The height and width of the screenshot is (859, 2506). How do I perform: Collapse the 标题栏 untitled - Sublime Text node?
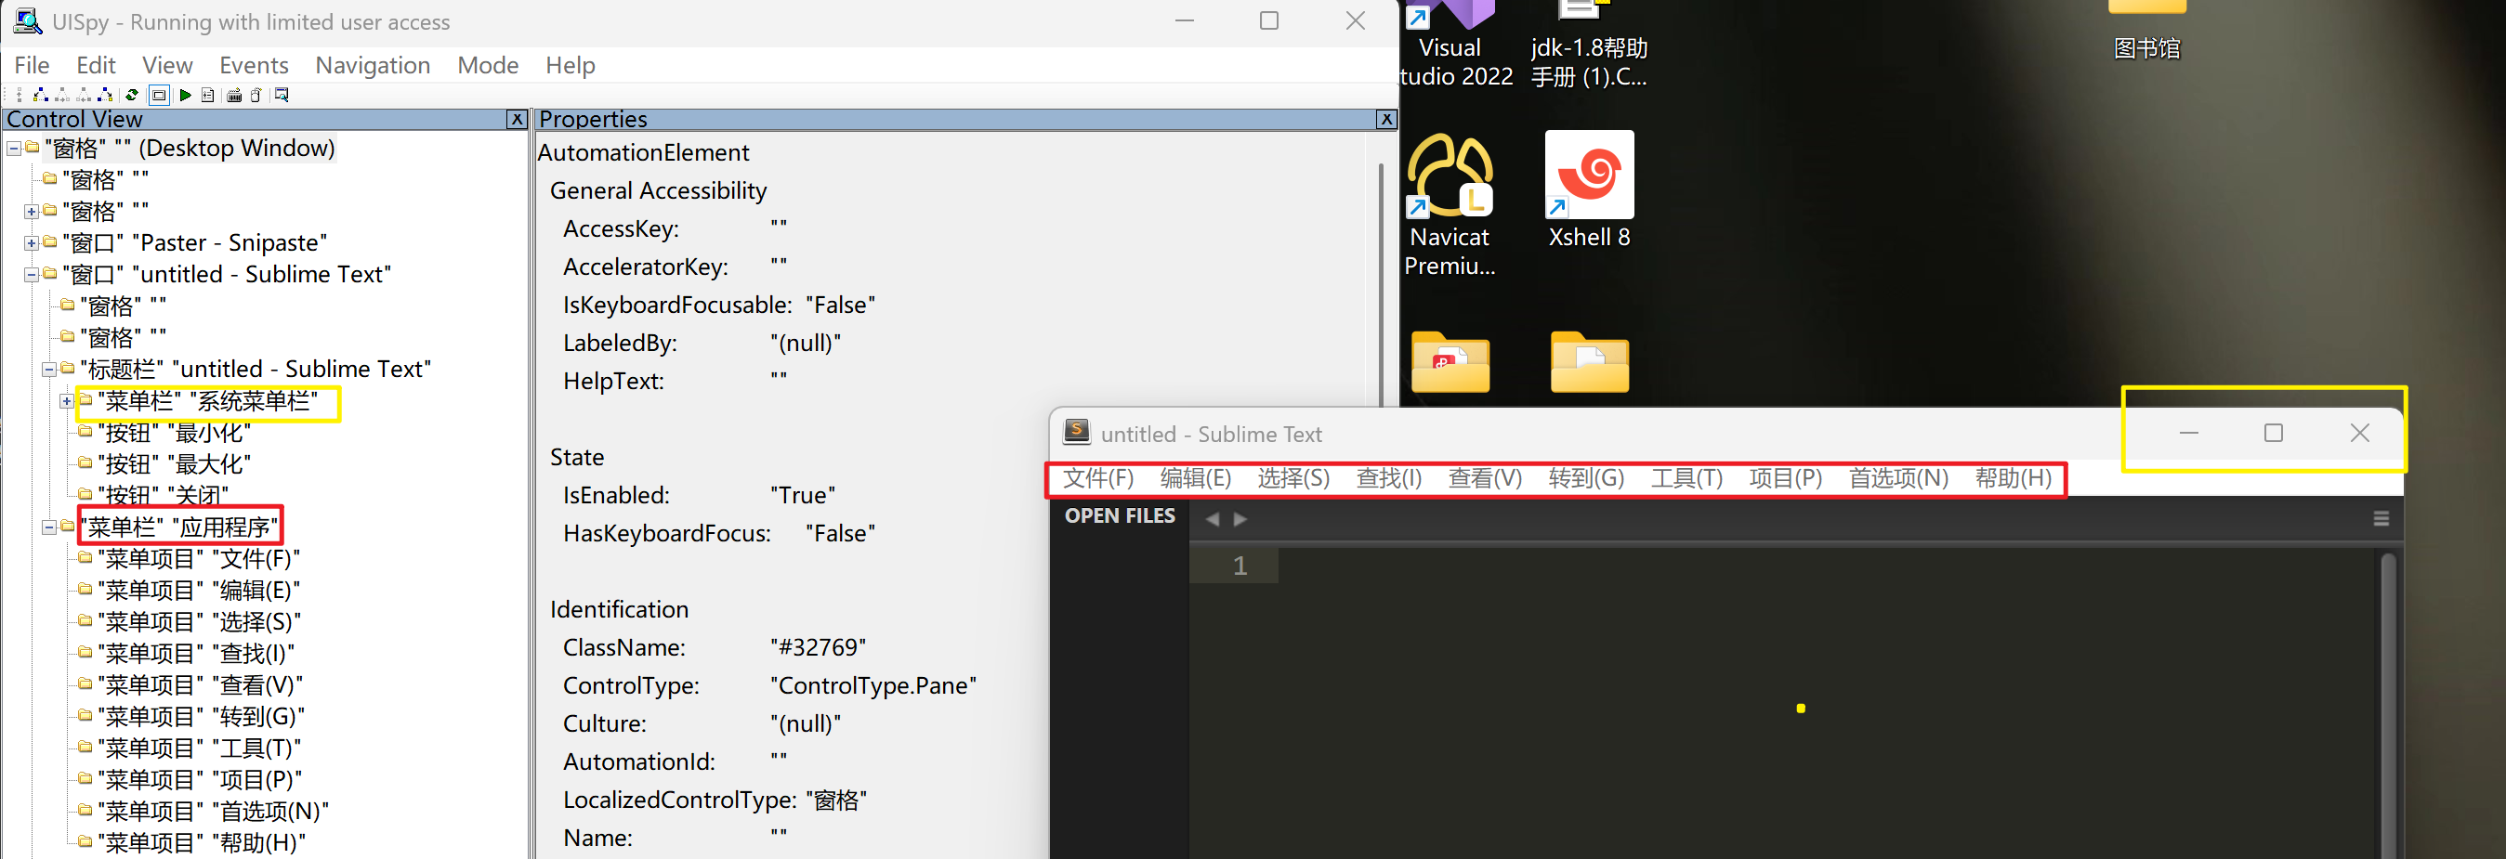click(x=48, y=370)
